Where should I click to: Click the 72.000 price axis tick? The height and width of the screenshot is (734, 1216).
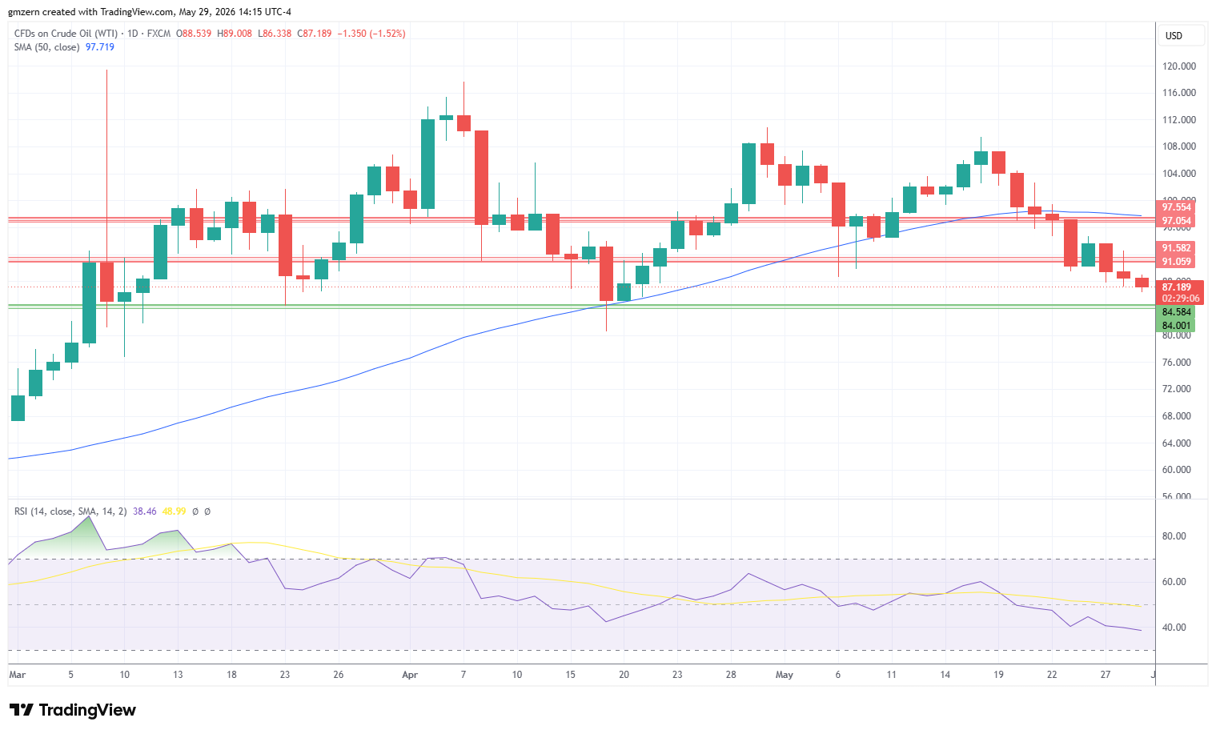(x=1176, y=389)
